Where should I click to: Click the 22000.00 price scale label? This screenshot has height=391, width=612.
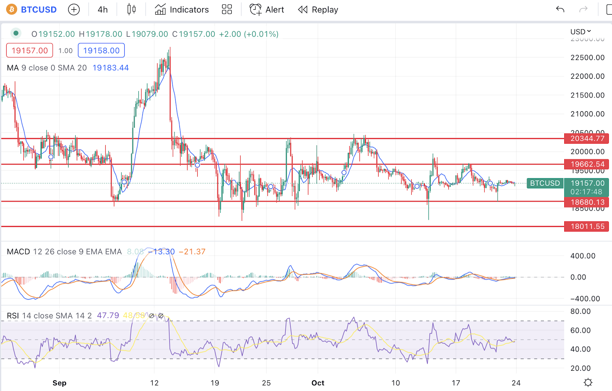[588, 76]
